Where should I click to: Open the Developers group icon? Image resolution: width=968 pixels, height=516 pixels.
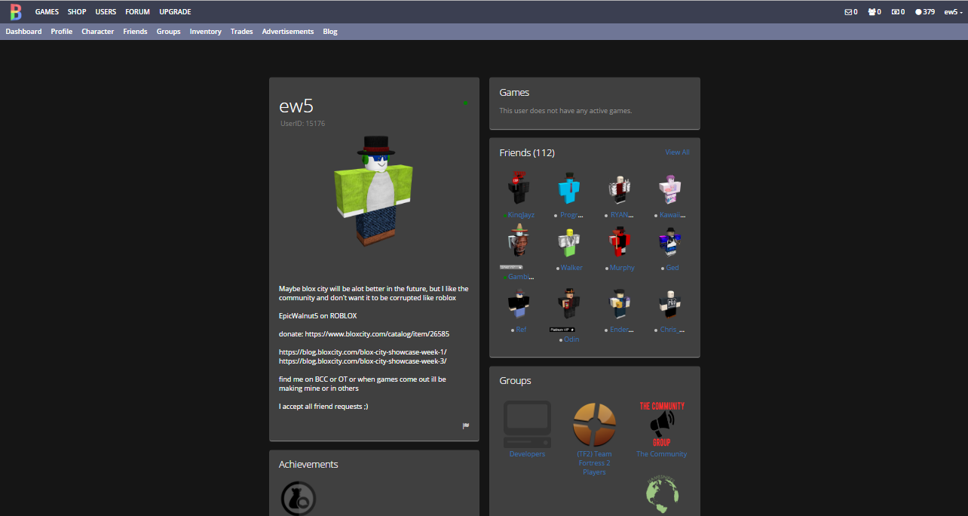(527, 424)
